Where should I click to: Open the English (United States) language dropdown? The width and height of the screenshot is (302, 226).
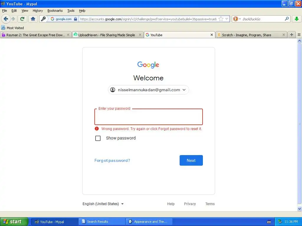point(103,204)
